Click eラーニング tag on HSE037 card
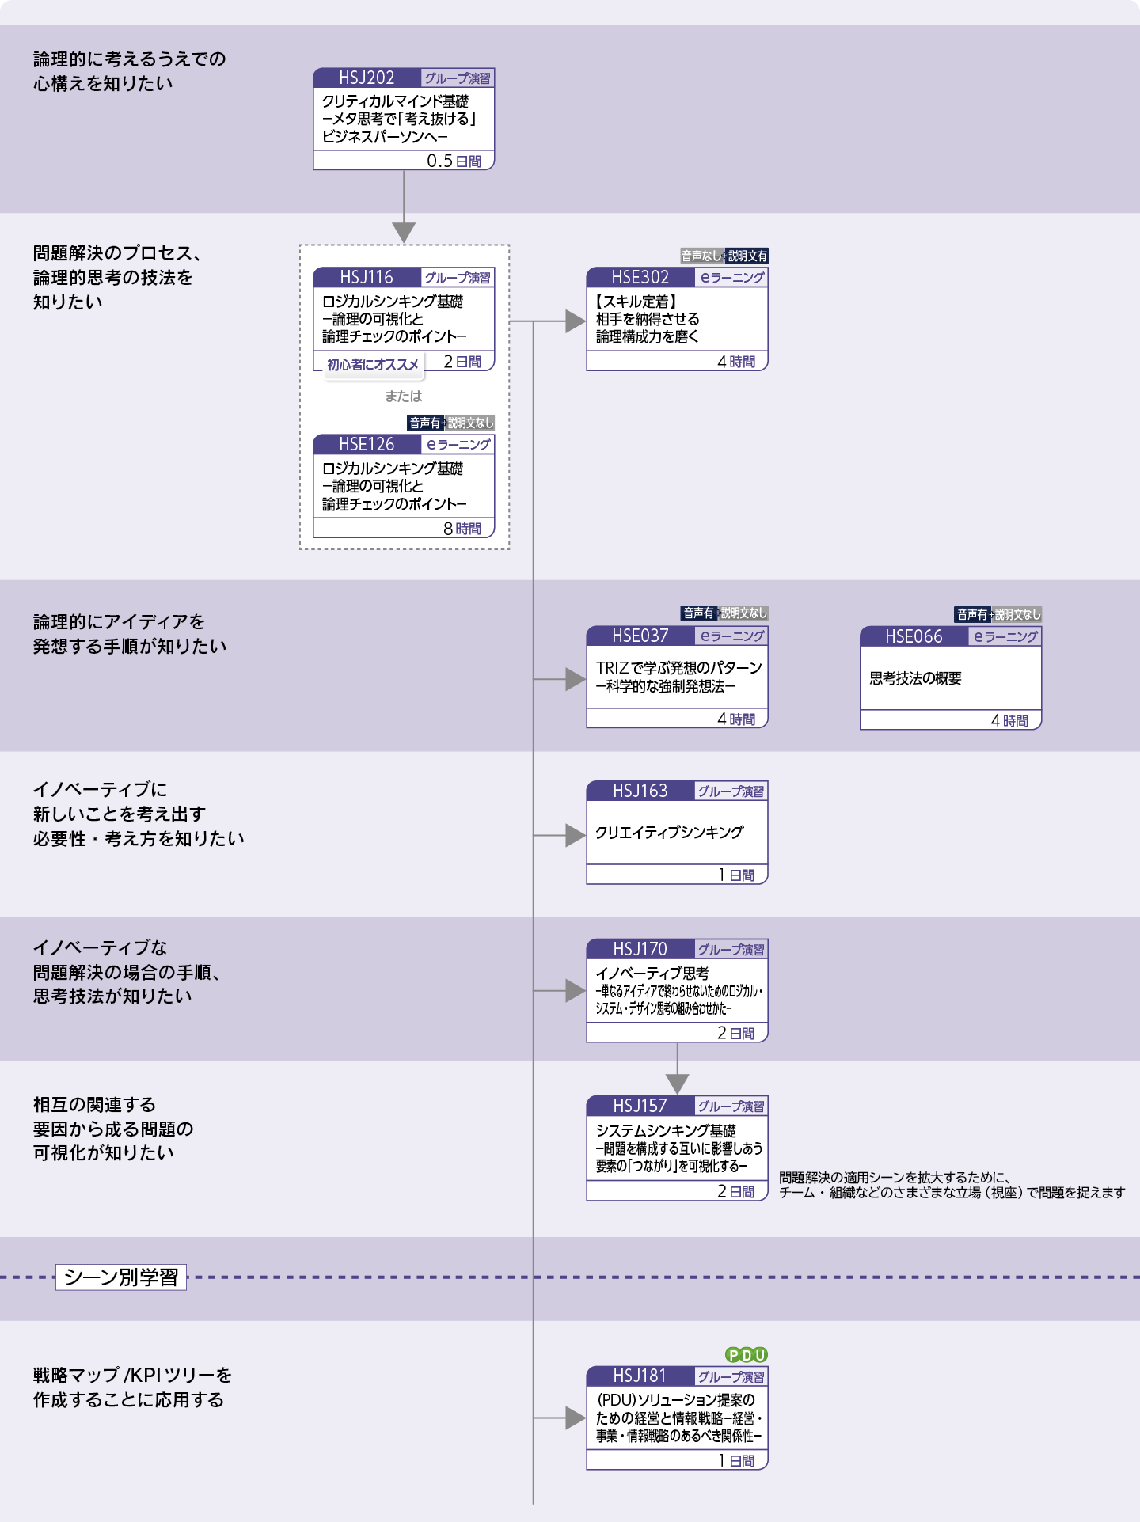Viewport: 1140px width, 1522px height. click(x=731, y=636)
